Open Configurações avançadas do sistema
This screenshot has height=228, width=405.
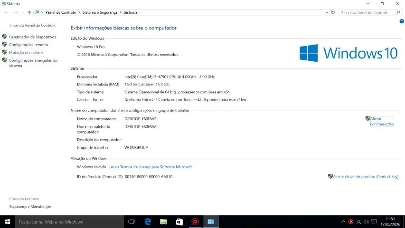tap(33, 63)
